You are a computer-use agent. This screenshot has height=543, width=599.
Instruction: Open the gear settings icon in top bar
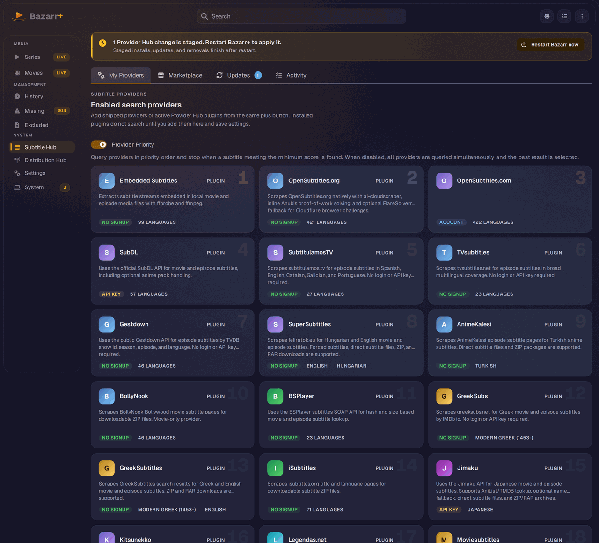[x=547, y=16]
